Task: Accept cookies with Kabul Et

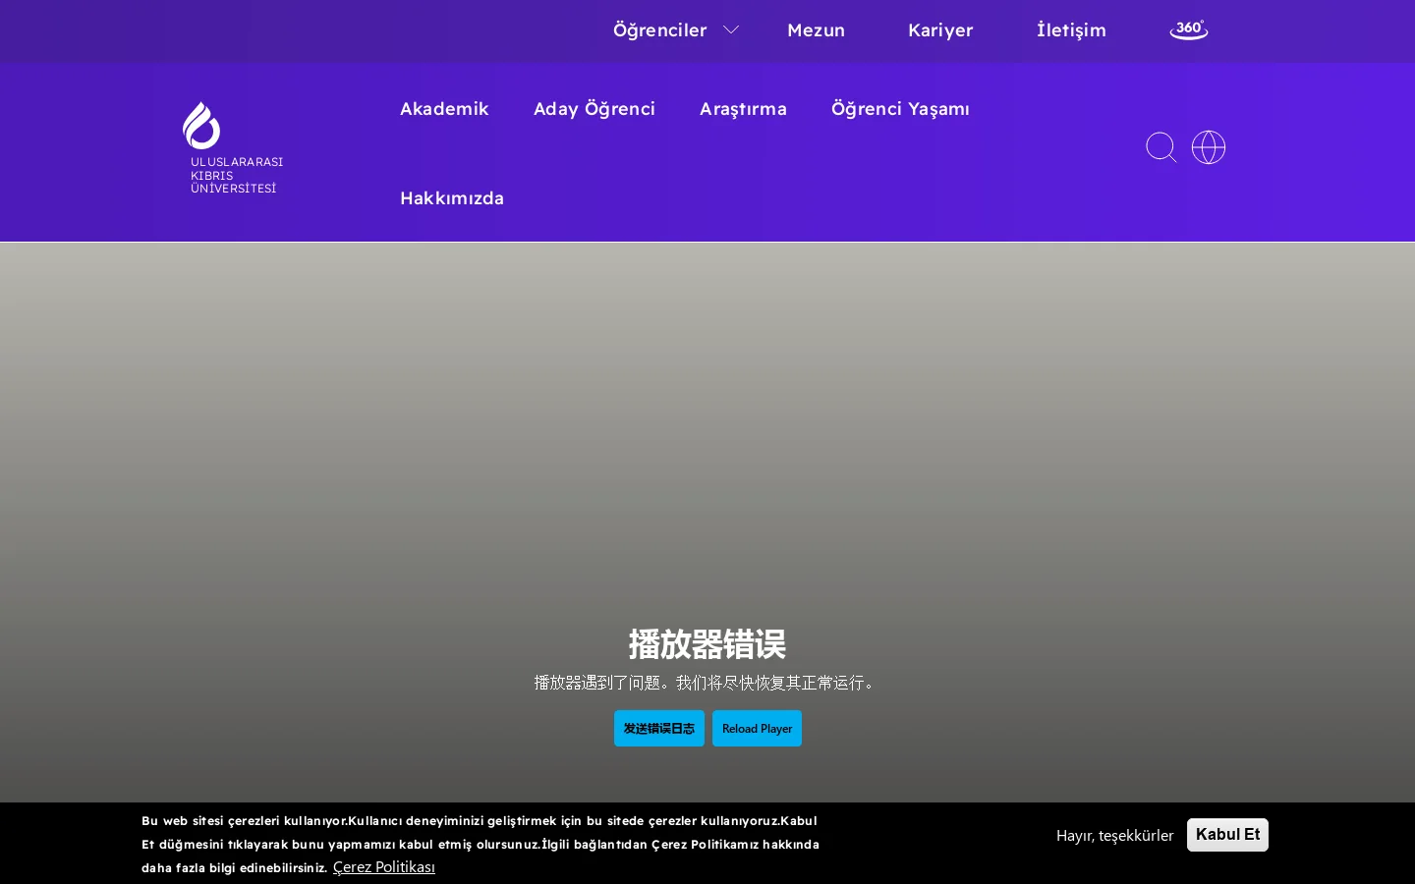Action: 1227,835
